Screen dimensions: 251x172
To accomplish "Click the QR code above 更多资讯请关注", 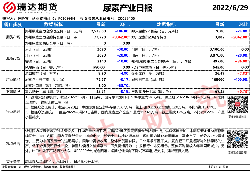I will tap(237, 105).
